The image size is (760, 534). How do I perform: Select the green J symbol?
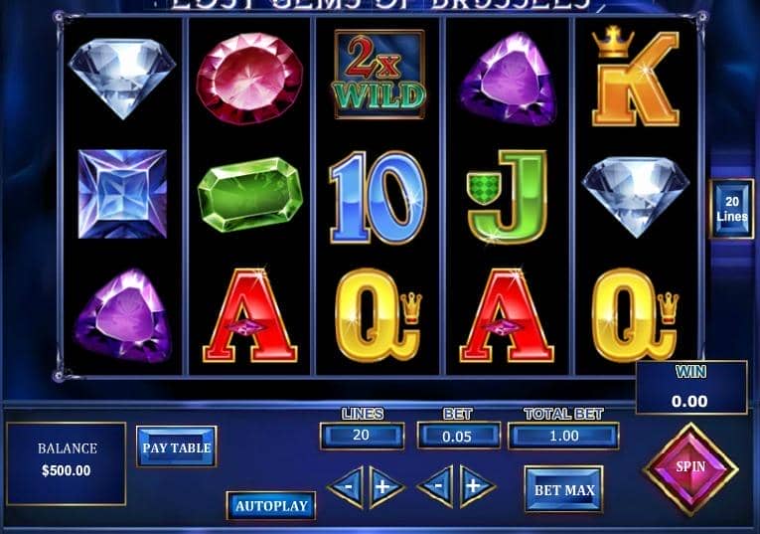click(x=508, y=197)
